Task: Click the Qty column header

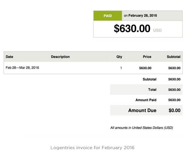Action: [119, 57]
